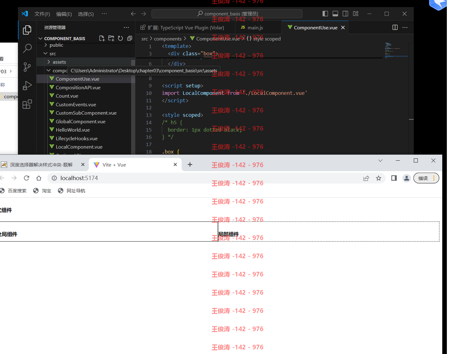Bookmark this page with the star
Image resolution: width=475 pixels, height=354 pixels.
tap(379, 178)
